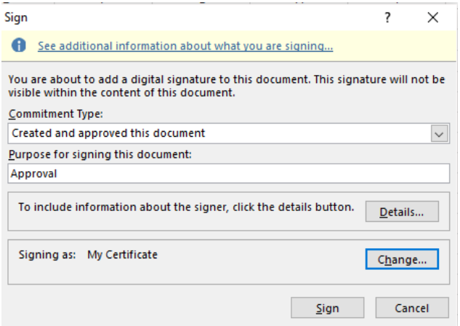Click the 'Commitment Type:' label
Viewport: 460px width, 326px height.
tap(56, 114)
